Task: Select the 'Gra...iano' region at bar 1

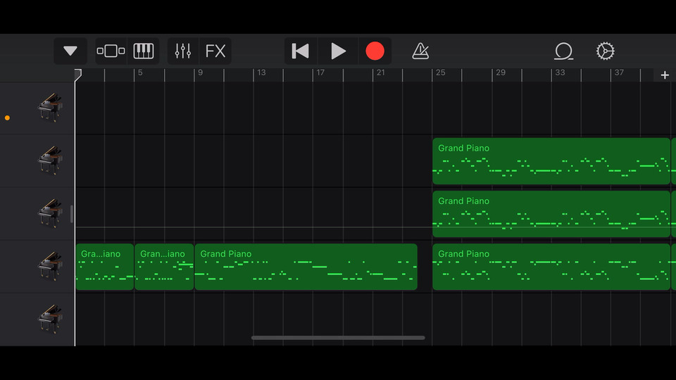Action: [105, 267]
